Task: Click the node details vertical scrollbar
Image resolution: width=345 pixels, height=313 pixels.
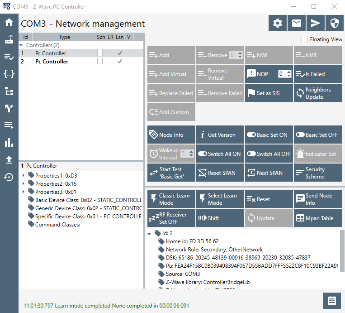Action: click(342, 250)
